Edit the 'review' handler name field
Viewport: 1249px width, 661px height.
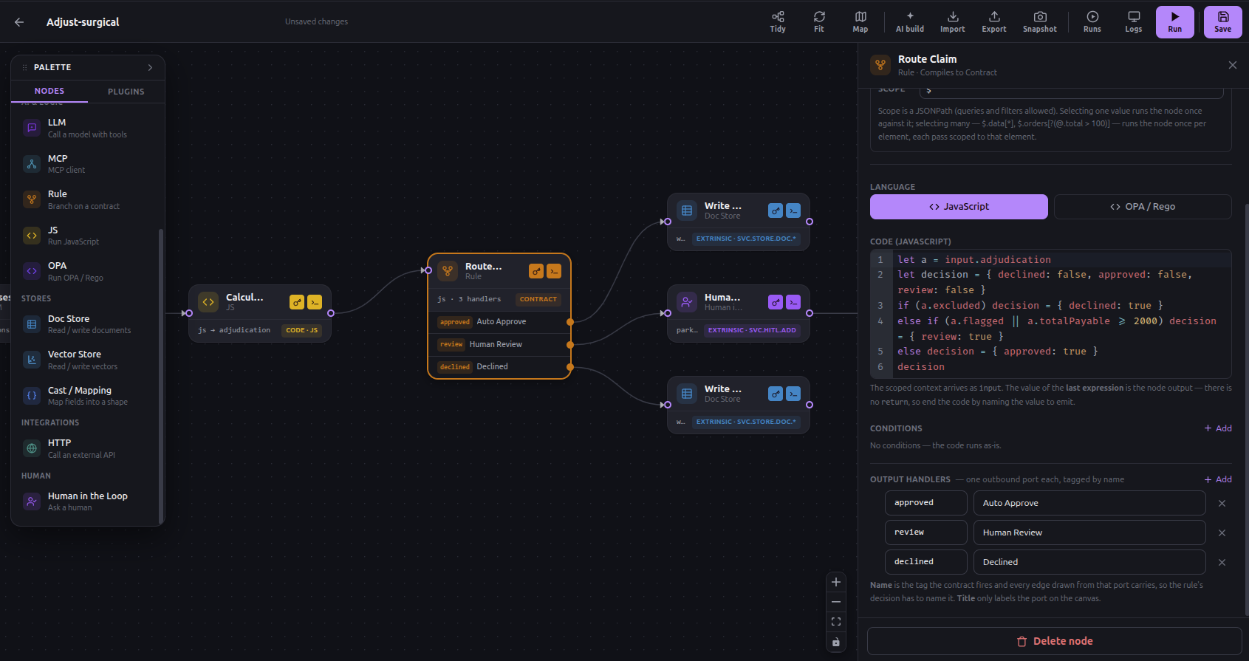tap(926, 532)
